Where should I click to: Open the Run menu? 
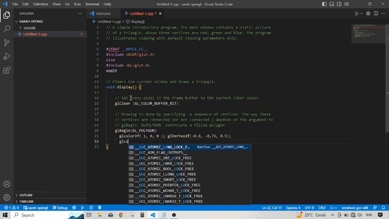pos(77,4)
